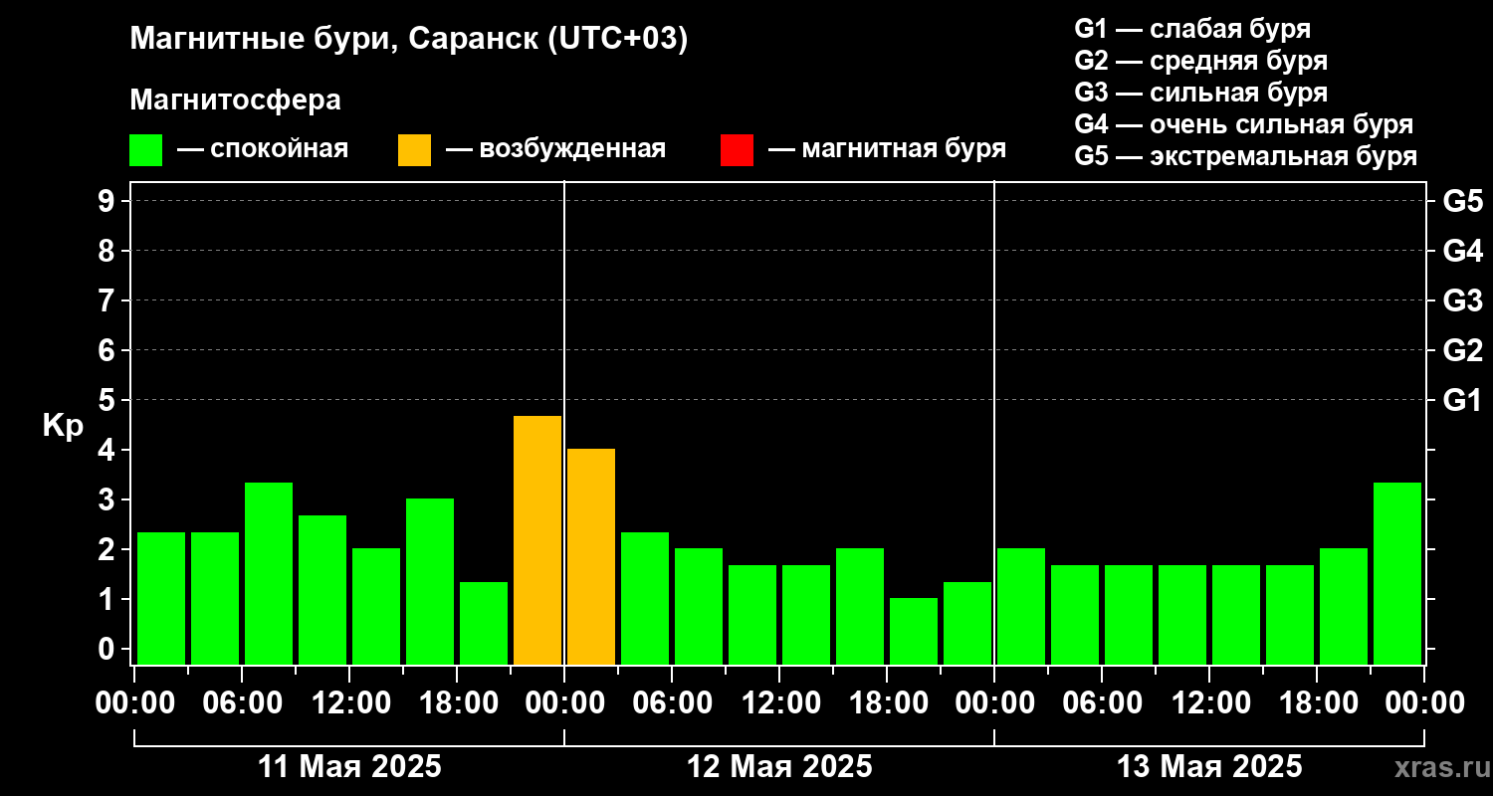Click the '11 Мая 2025' date label
This screenshot has height=796, width=1493.
(x=349, y=767)
